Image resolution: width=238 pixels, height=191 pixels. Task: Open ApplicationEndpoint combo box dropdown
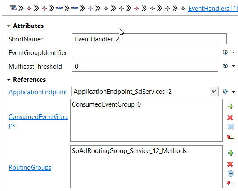click(214, 92)
